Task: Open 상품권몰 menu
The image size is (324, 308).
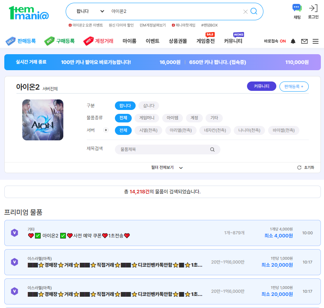Action: click(x=178, y=41)
